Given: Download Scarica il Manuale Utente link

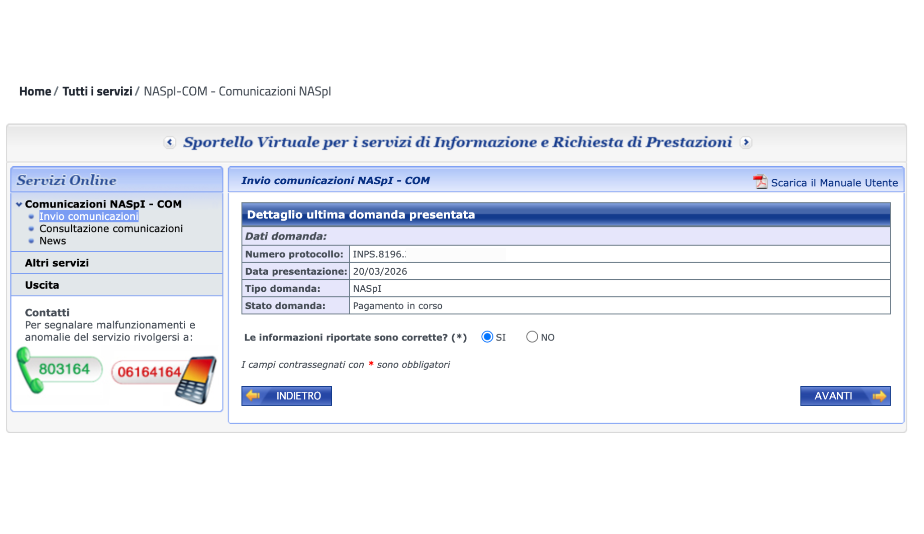Looking at the screenshot, I should tap(834, 183).
